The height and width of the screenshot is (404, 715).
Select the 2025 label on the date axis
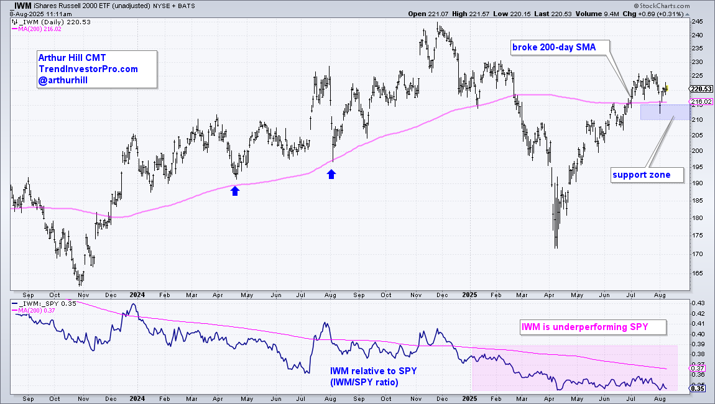pos(470,295)
